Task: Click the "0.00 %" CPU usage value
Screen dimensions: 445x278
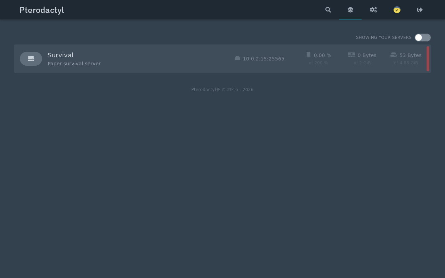Action: point(323,55)
